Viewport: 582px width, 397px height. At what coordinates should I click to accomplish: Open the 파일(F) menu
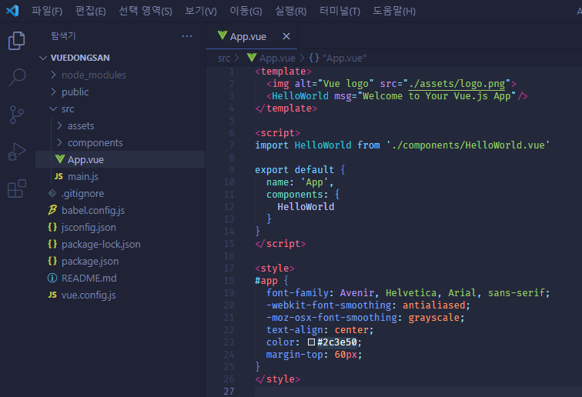(47, 11)
